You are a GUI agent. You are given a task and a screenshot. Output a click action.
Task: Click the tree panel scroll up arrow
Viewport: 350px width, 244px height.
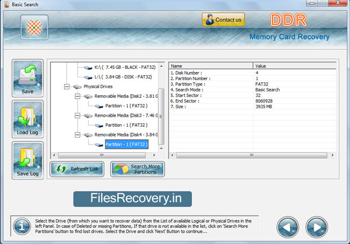162,66
